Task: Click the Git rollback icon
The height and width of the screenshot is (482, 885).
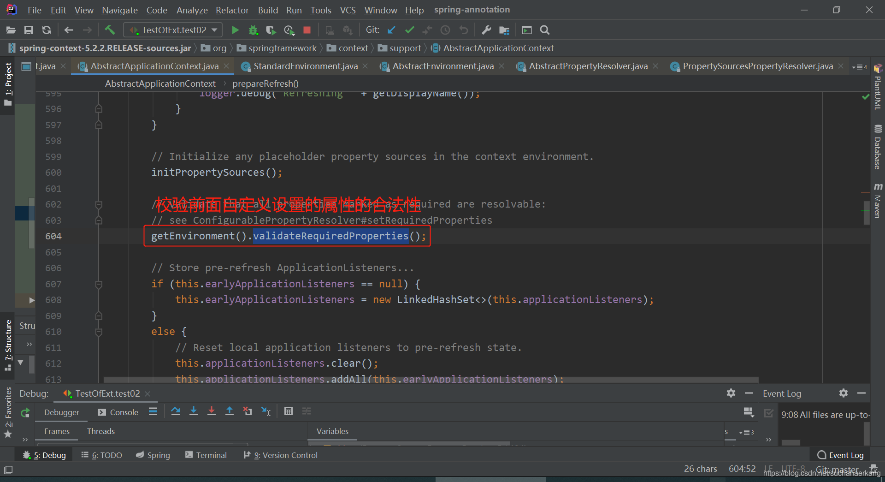Action: tap(464, 30)
